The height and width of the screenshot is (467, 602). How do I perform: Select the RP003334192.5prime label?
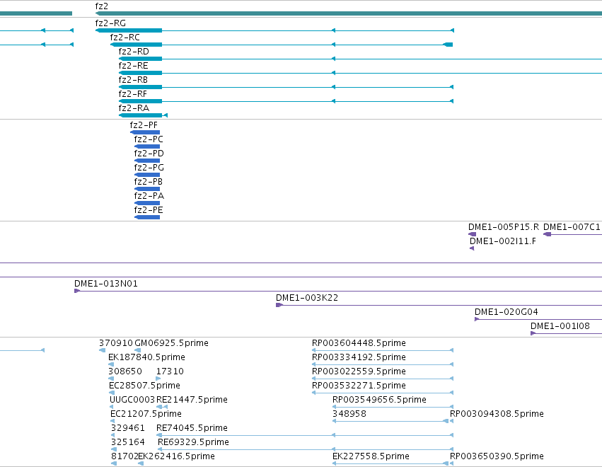point(359,357)
